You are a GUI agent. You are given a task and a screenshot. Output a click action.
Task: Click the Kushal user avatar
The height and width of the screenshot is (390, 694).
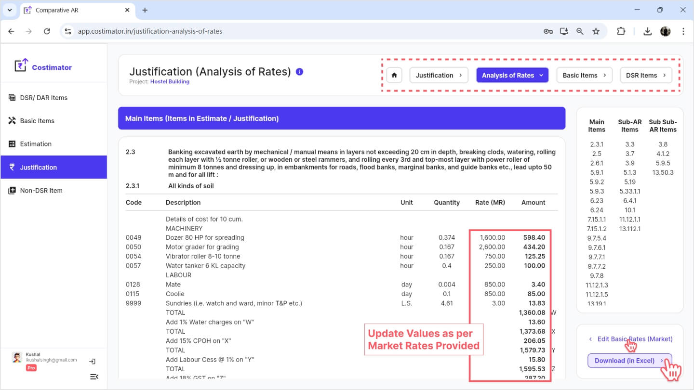17,358
